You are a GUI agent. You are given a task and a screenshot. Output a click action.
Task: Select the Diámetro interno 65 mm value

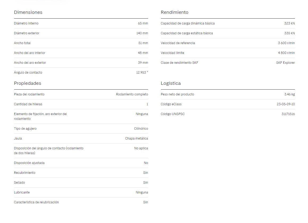click(x=143, y=23)
